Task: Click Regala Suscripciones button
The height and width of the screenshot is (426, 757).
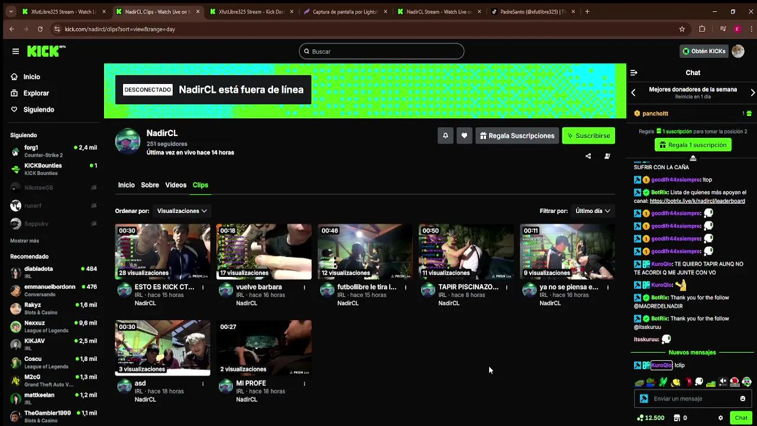Action: (x=517, y=135)
